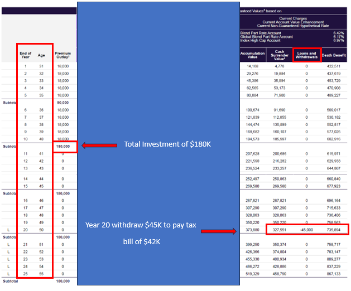Select the red-boxed 180,000 premium subtotal cell
This screenshot has height=291, width=351.
point(63,145)
